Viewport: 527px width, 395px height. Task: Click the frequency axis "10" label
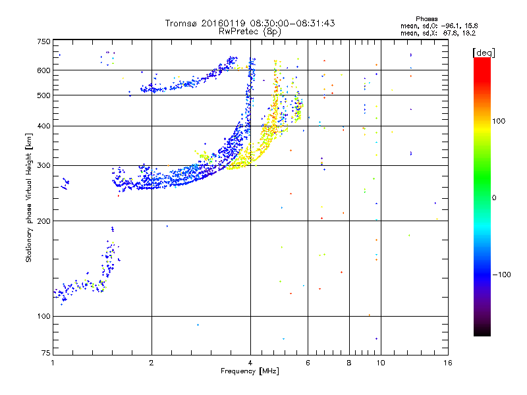(381, 363)
